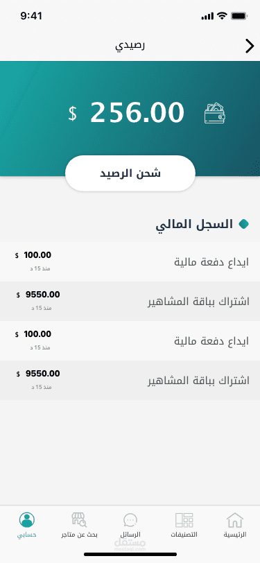The height and width of the screenshot is (563, 260).
Task: Tap the Wi-Fi icon in status bar
Action: (x=223, y=16)
